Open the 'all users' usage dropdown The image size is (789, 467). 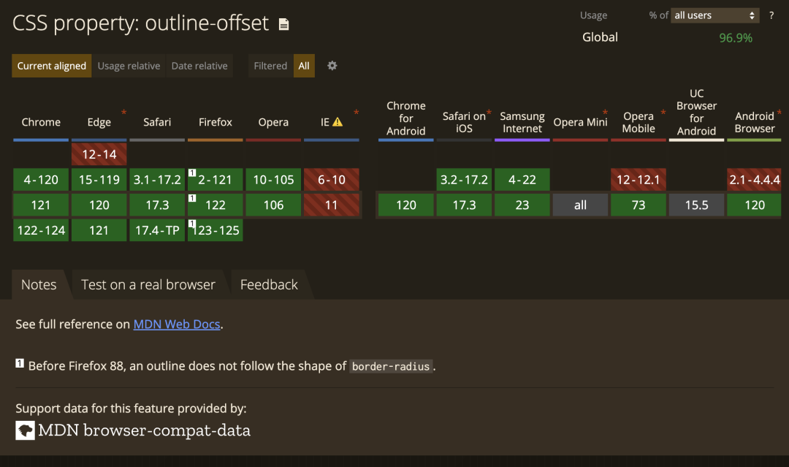714,15
